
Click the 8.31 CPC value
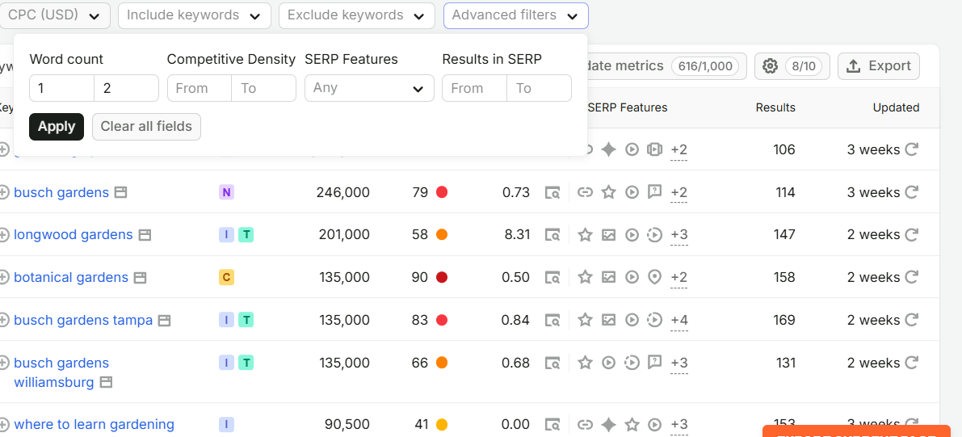point(516,234)
